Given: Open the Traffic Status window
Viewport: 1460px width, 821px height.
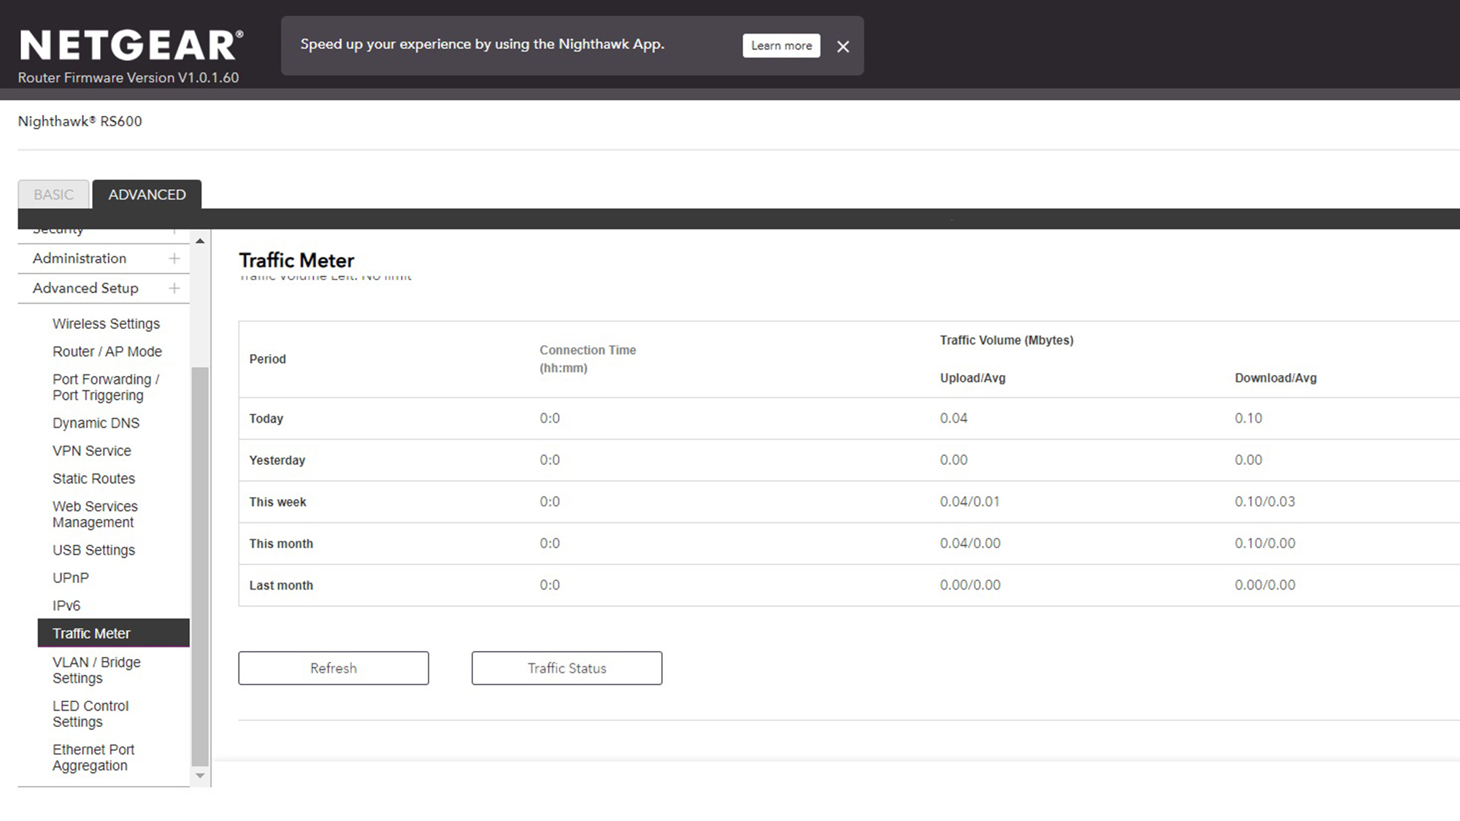Looking at the screenshot, I should (x=566, y=668).
